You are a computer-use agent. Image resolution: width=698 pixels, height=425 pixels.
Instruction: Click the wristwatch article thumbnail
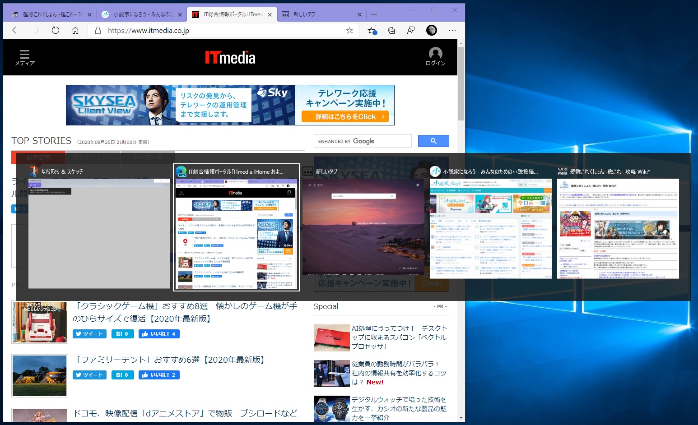point(332,408)
